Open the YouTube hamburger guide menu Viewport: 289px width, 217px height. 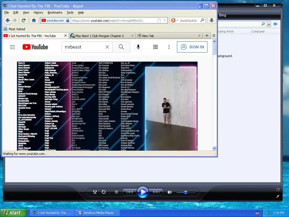pos(12,47)
